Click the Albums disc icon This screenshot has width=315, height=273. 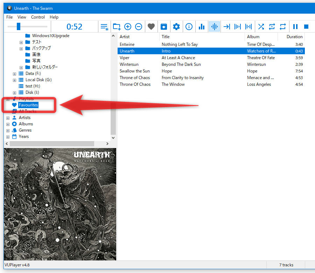click(x=14, y=124)
